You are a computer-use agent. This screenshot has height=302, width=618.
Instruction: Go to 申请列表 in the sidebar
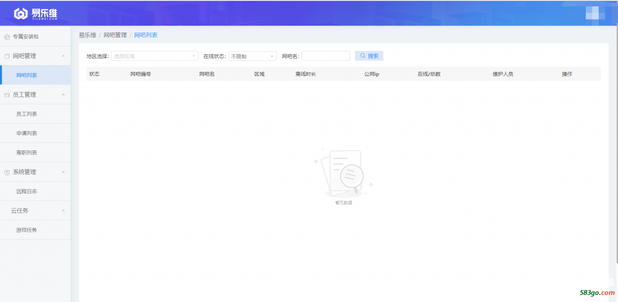pos(27,133)
